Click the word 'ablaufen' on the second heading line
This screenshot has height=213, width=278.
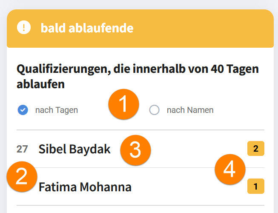pos(40,84)
